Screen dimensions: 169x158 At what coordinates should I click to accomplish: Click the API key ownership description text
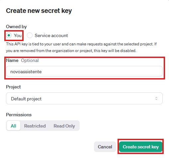pyautogui.click(x=81, y=47)
